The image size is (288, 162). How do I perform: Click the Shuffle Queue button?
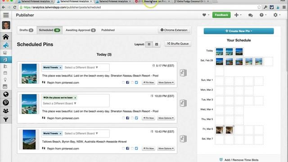(x=178, y=44)
